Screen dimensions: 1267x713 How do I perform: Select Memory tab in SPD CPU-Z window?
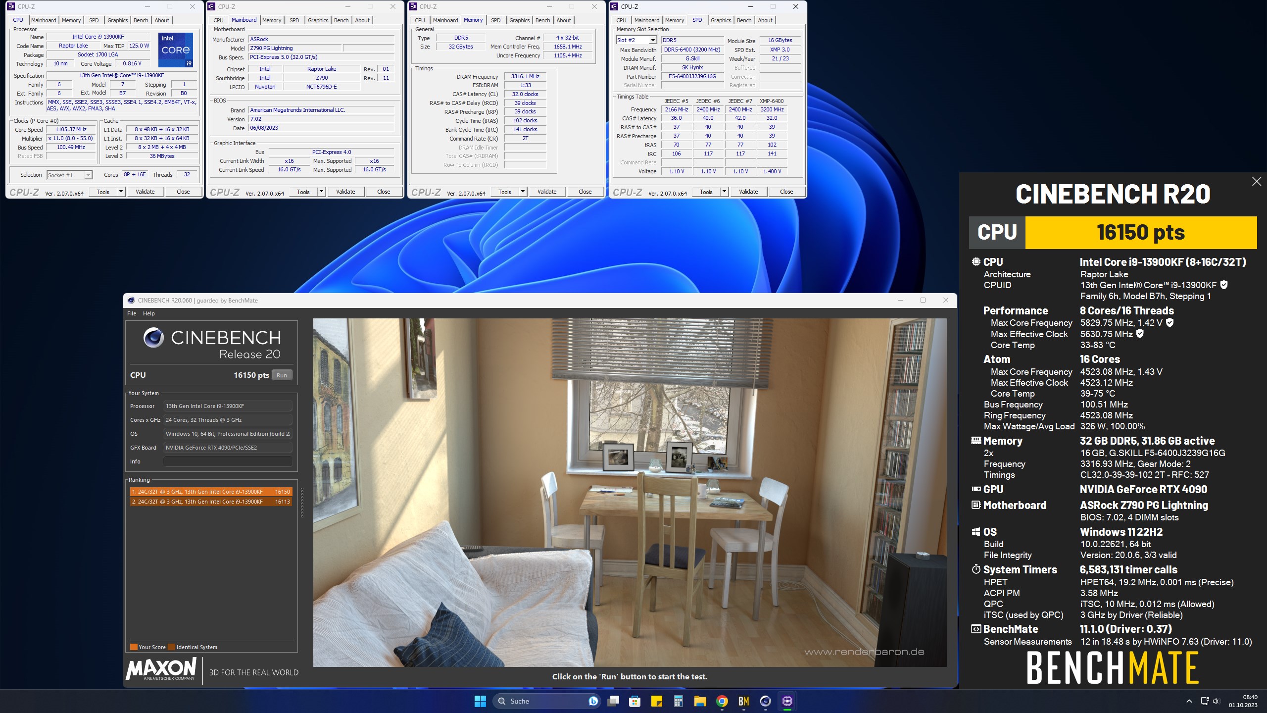675,20
